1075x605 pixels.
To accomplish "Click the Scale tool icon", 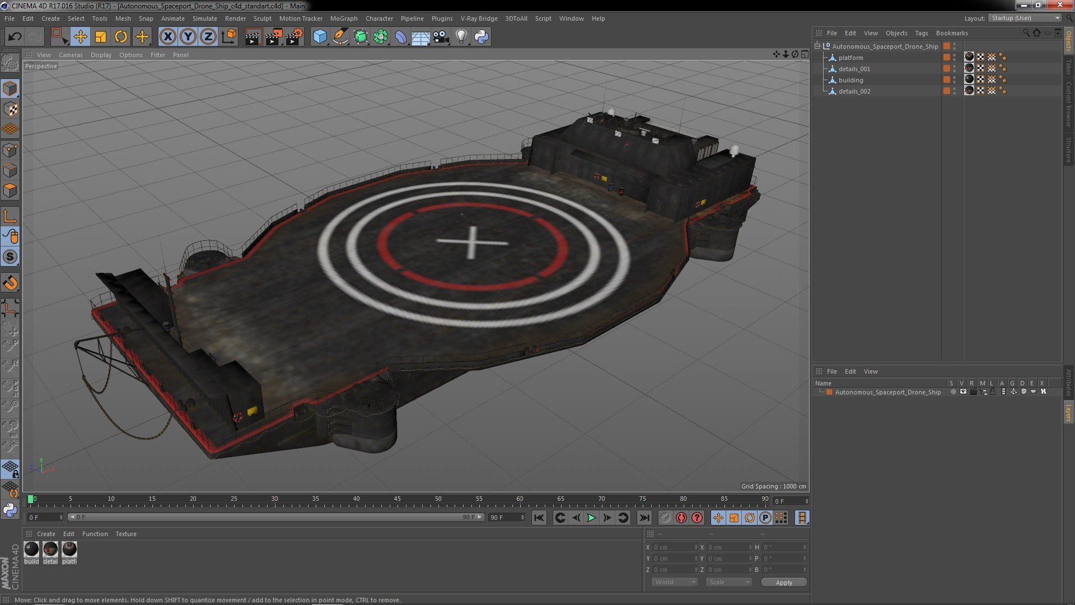I will [x=101, y=37].
